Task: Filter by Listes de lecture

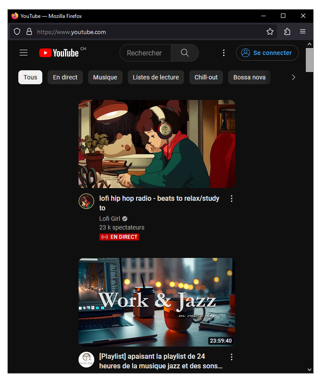Action: [x=156, y=77]
